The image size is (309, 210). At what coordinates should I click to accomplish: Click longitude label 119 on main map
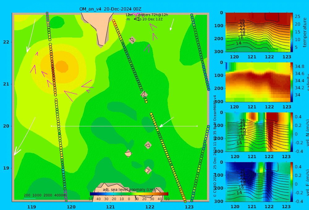tap(32, 207)
